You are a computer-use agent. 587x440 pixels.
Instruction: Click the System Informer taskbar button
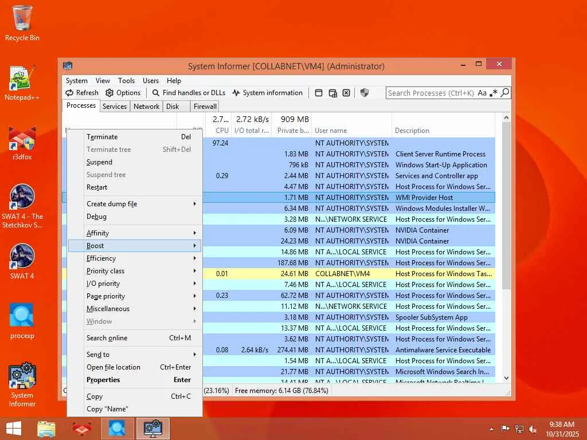click(x=152, y=429)
